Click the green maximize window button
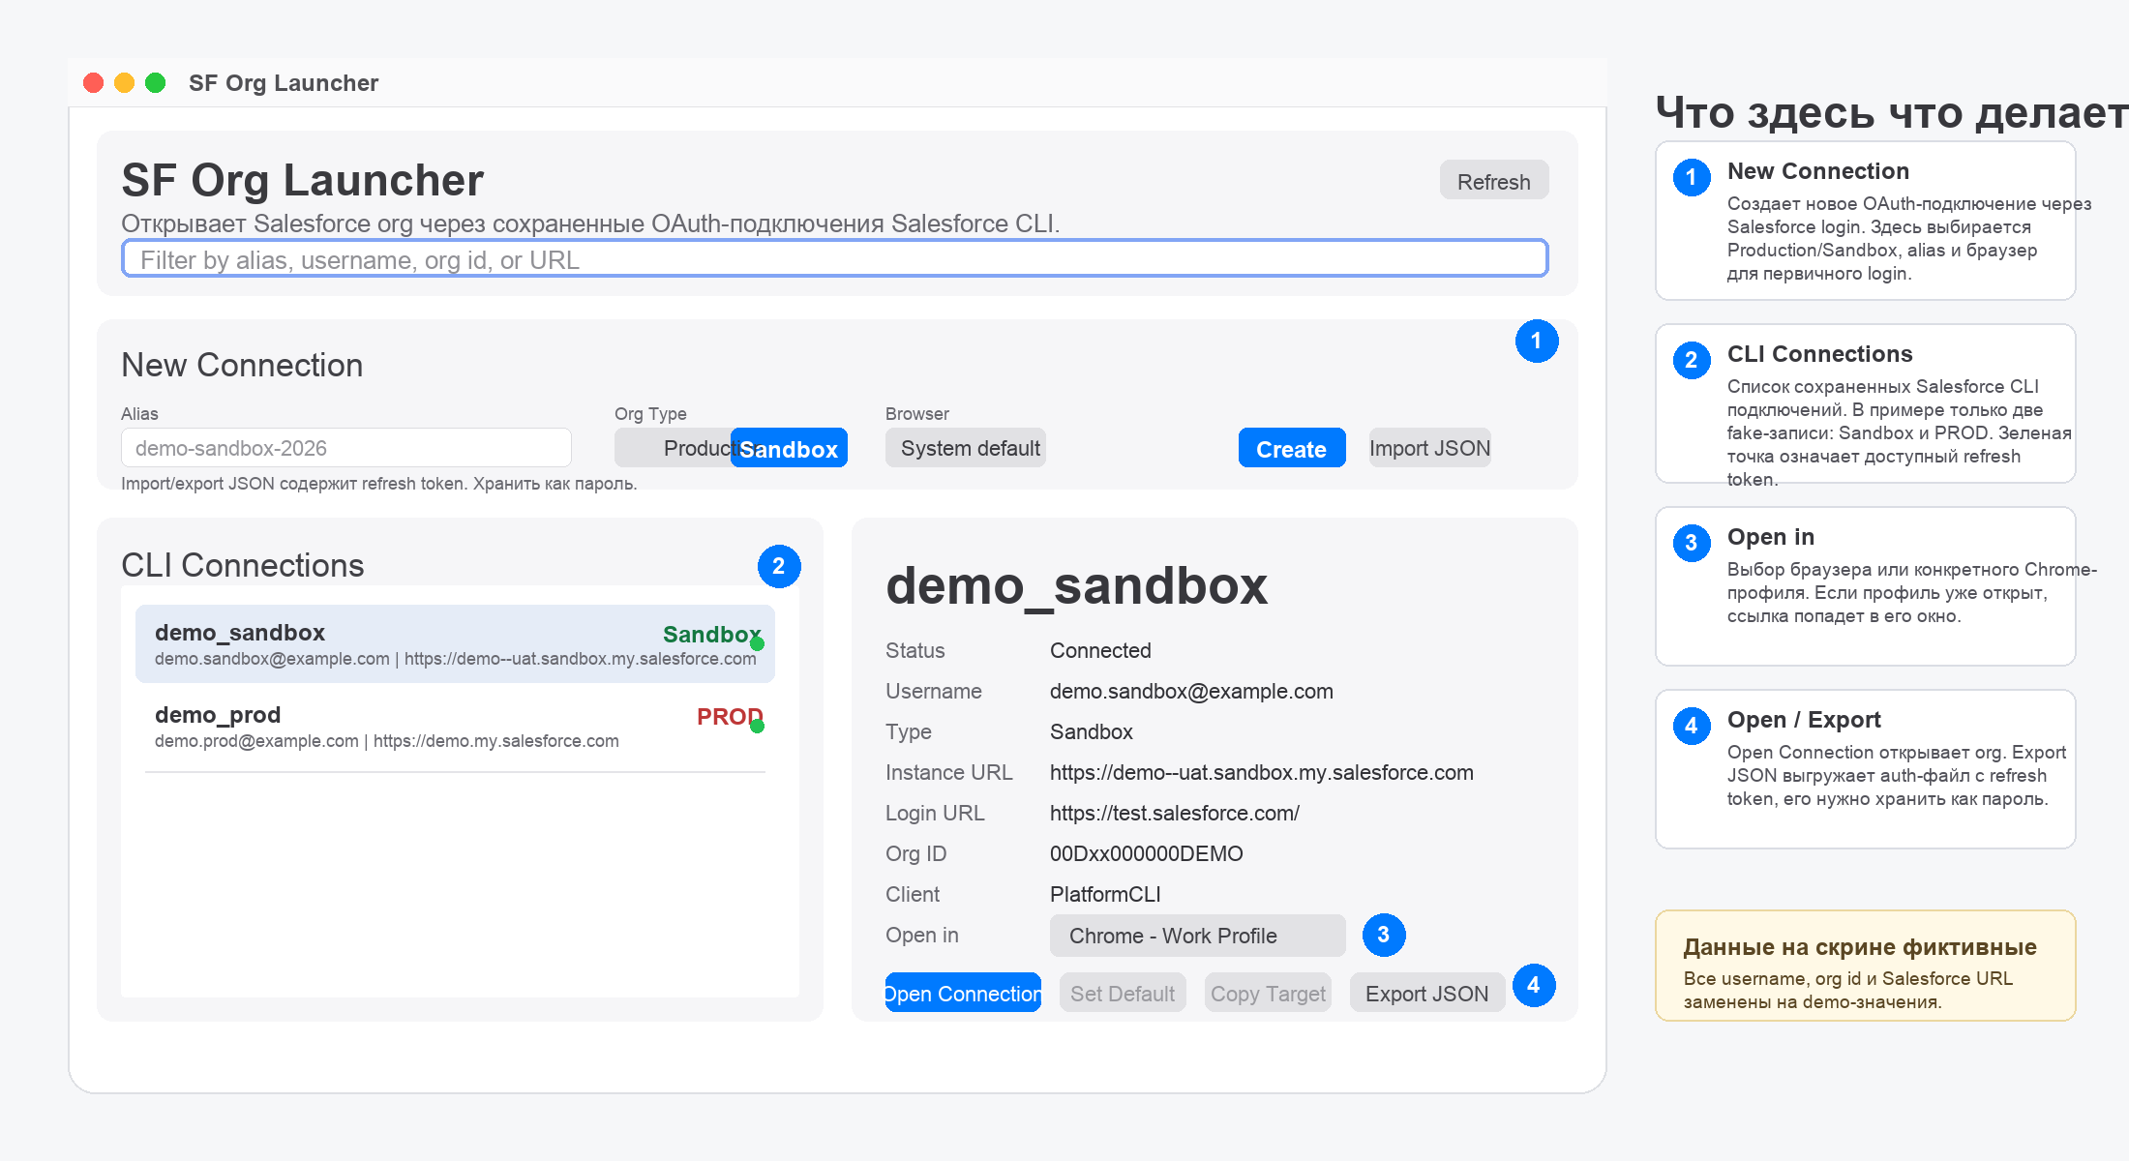Screen dimensions: 2129x1161 pyautogui.click(x=156, y=83)
